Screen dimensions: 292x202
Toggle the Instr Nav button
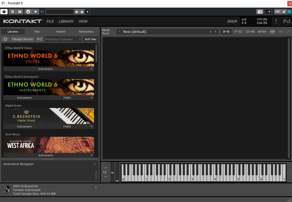pos(91,39)
